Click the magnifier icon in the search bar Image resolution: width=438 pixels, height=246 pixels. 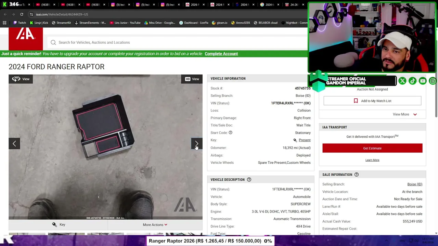tap(53, 42)
